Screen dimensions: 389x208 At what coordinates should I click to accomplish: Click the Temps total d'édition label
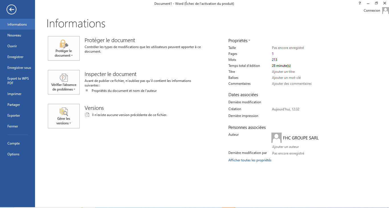point(244,66)
